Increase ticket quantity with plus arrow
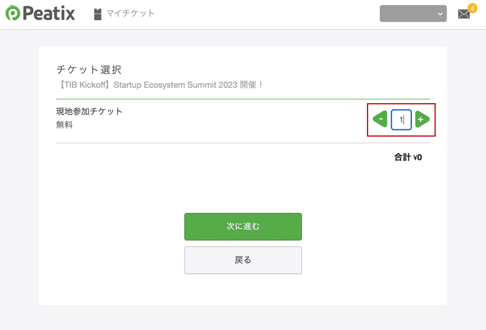 (x=422, y=120)
